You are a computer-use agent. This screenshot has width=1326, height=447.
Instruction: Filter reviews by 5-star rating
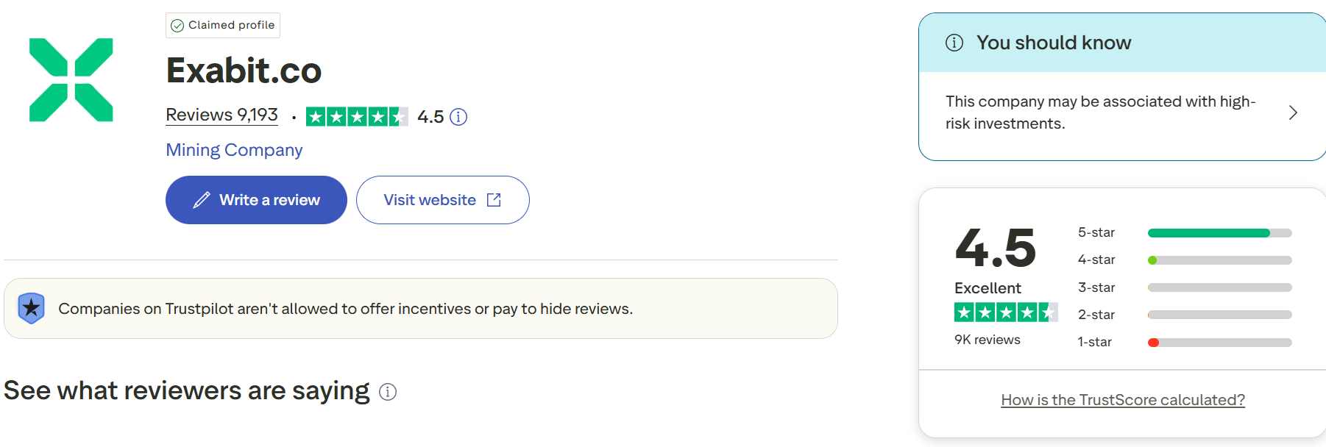coord(1184,233)
